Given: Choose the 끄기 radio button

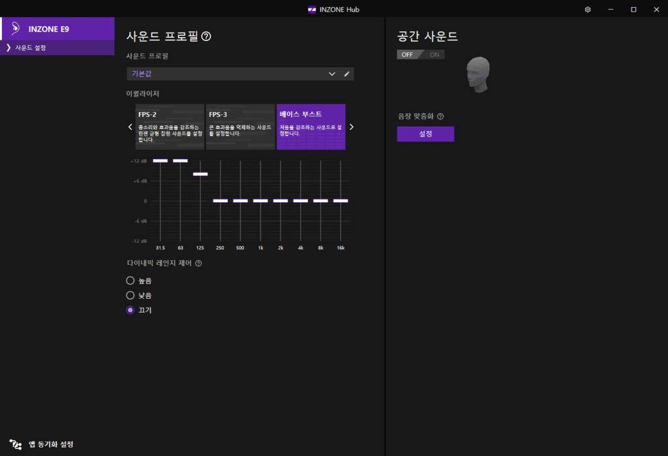Looking at the screenshot, I should 130,310.
